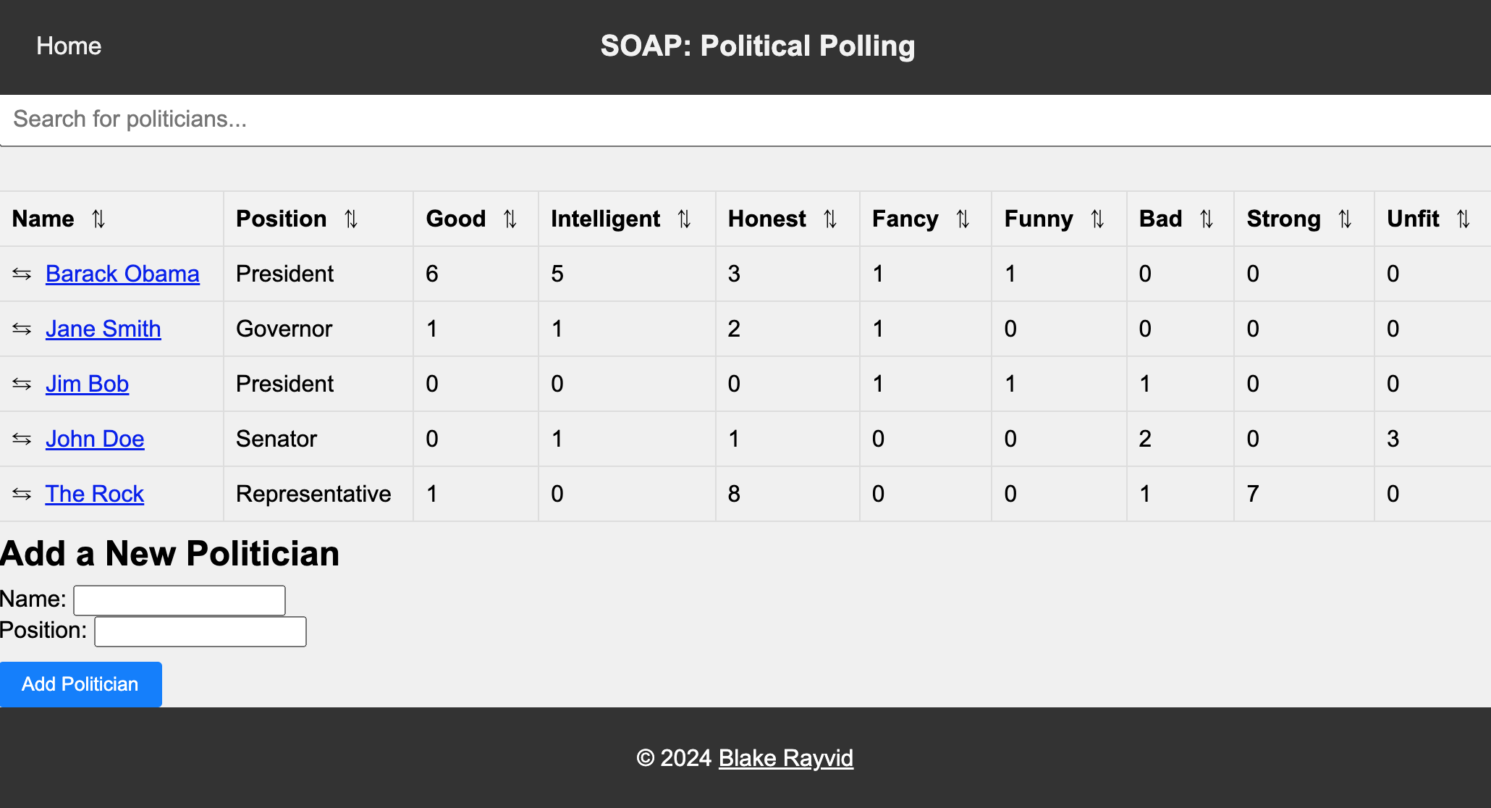Click the Add Politician button

80,685
